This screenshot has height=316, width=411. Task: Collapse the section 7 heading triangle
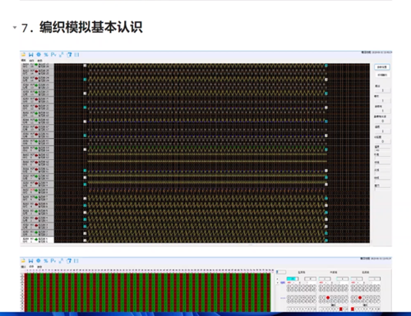15,27
